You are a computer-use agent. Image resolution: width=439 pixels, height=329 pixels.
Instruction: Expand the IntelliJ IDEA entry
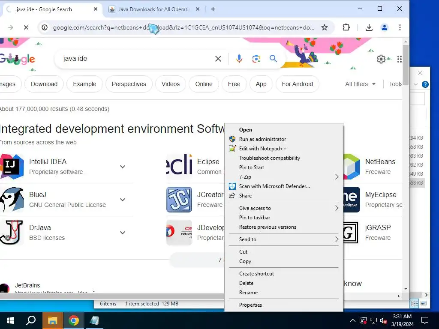coord(122,167)
